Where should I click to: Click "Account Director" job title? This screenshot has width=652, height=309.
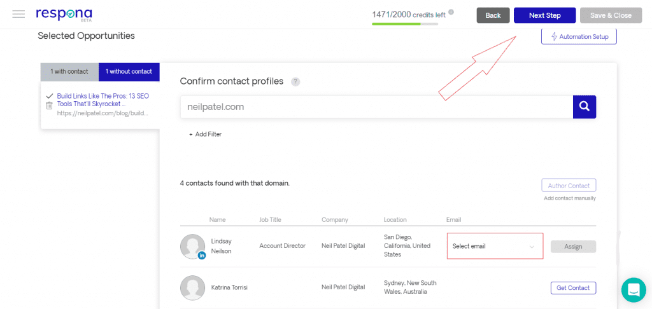(282, 246)
